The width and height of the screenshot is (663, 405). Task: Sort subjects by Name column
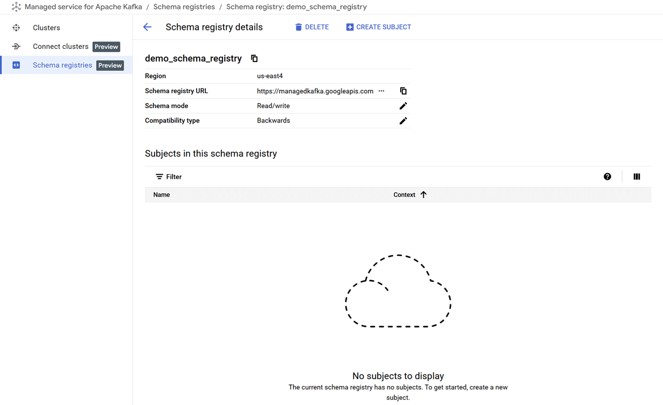pyautogui.click(x=161, y=195)
